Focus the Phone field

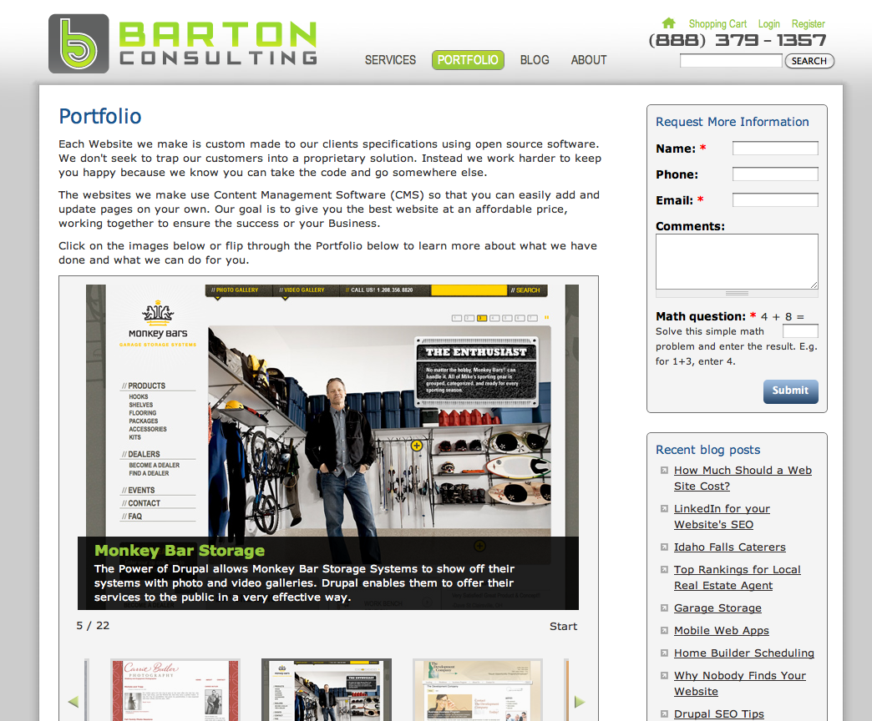pyautogui.click(x=775, y=174)
